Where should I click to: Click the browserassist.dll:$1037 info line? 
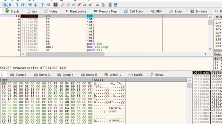[x=33, y=68]
